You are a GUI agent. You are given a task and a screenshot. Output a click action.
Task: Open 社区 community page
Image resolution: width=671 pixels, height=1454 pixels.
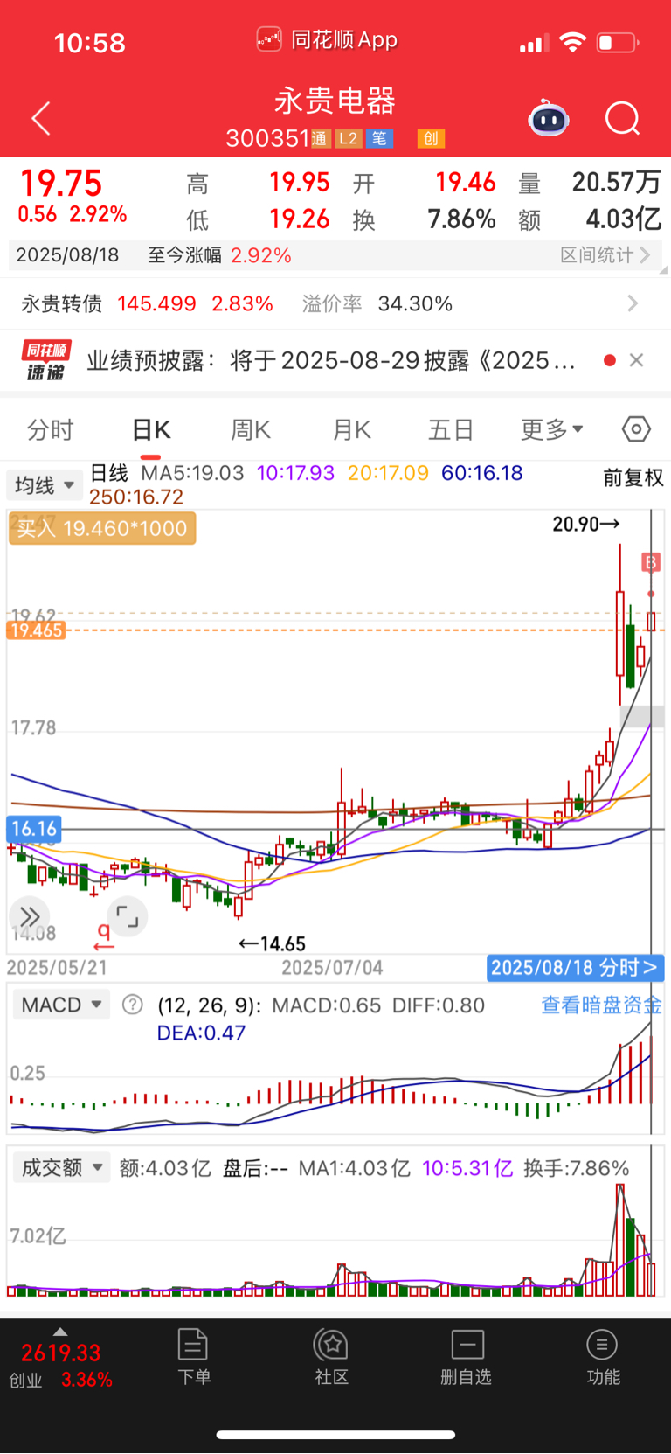tap(331, 1356)
